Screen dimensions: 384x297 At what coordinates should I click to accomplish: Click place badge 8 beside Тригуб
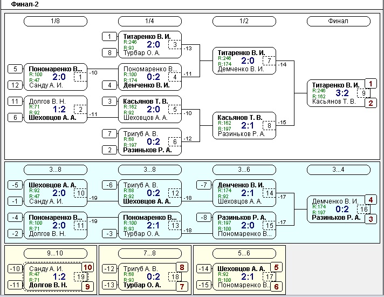(x=182, y=267)
